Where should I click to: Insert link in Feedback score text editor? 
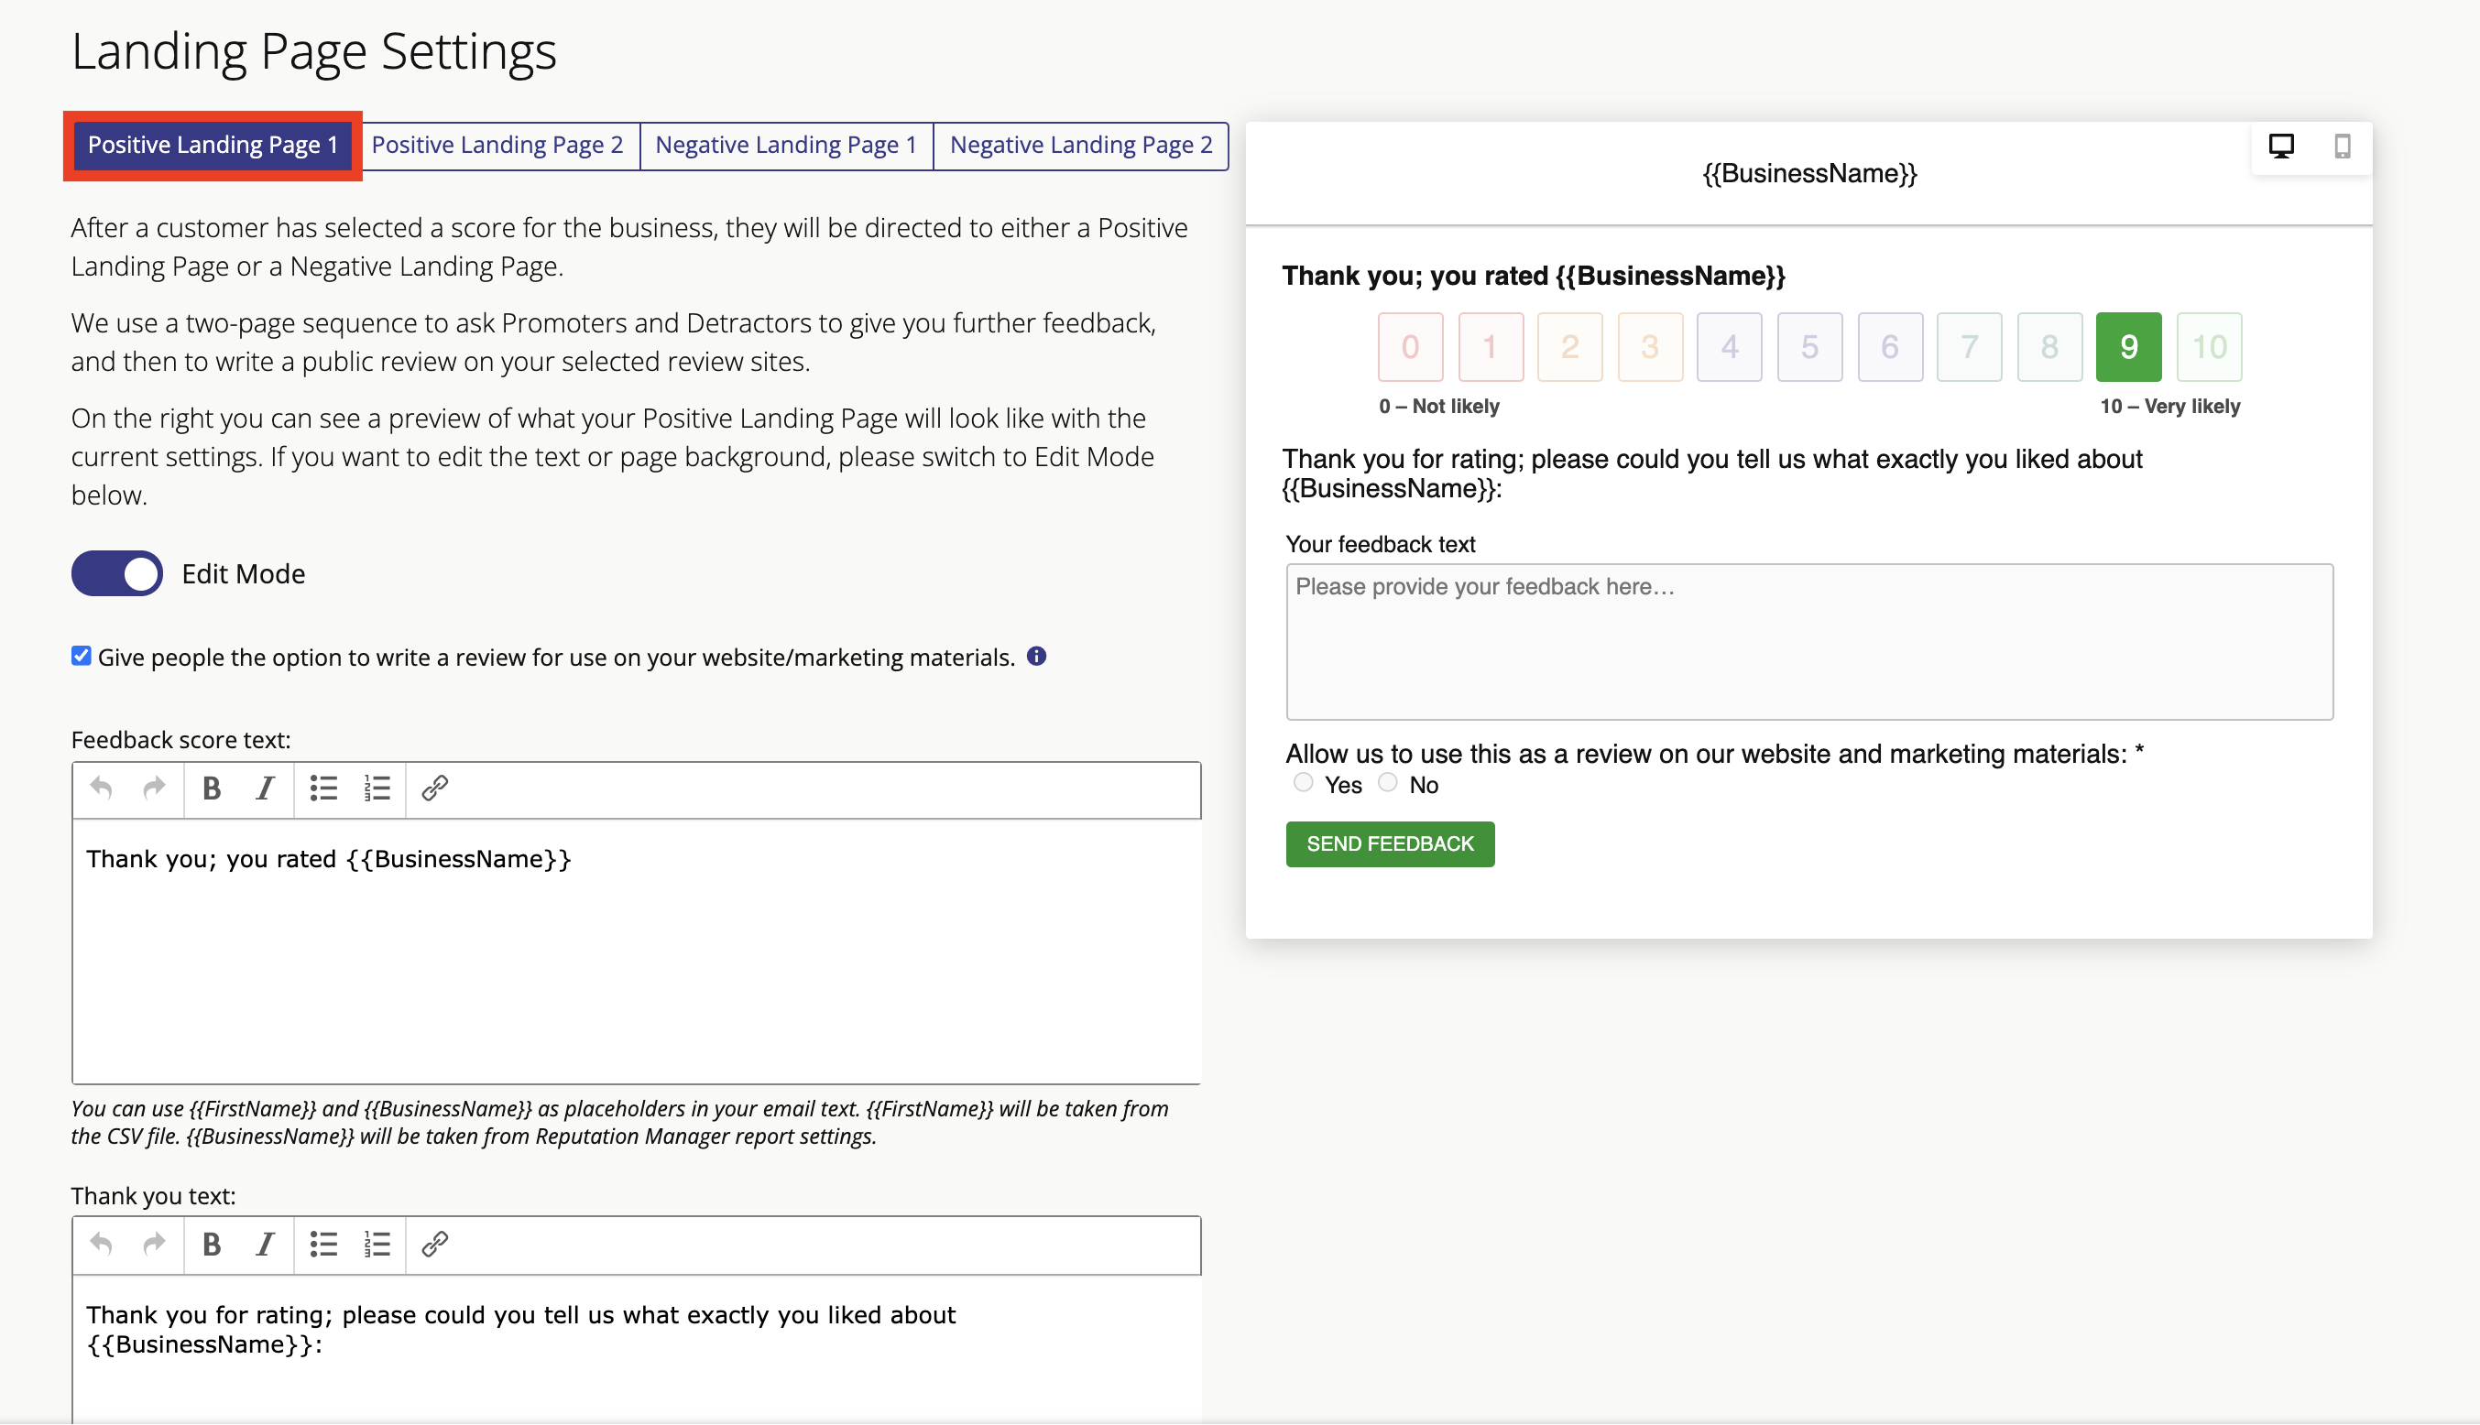(434, 789)
